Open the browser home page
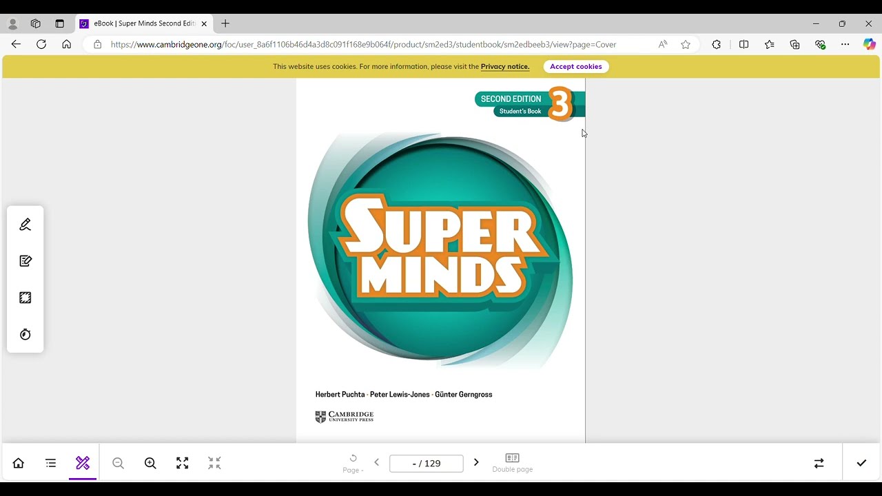882x496 pixels. 66,44
